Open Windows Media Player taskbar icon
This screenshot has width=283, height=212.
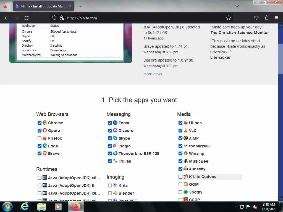click(59, 207)
